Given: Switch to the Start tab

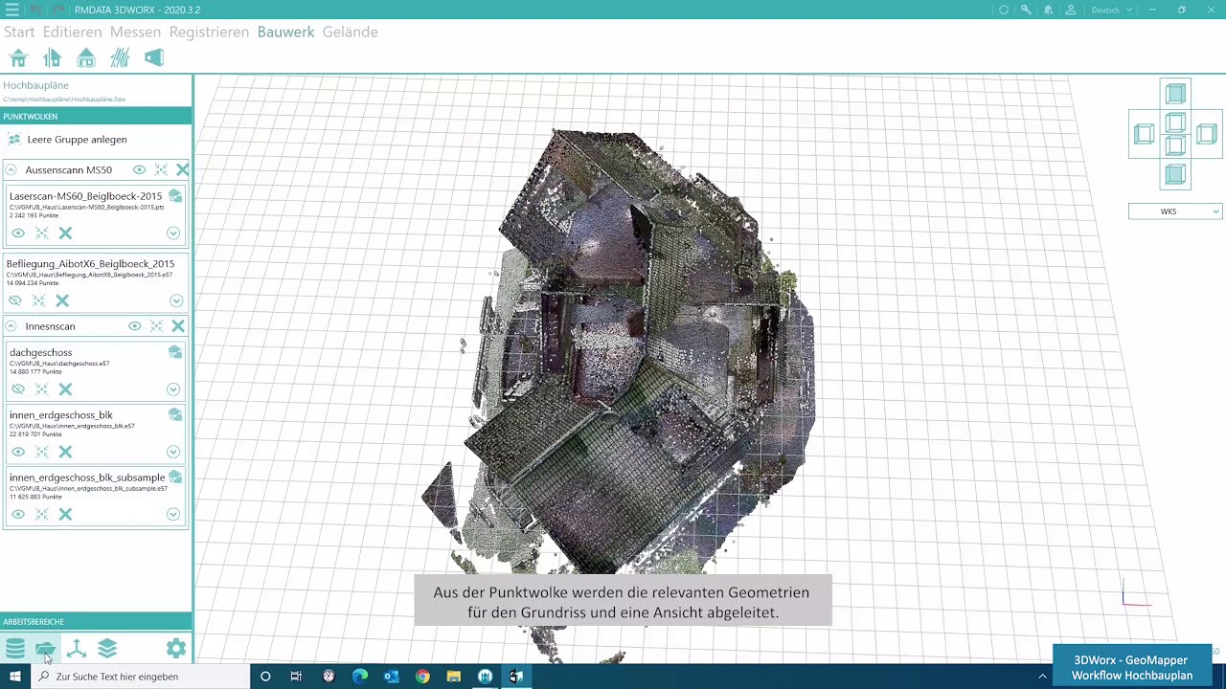Looking at the screenshot, I should [19, 32].
